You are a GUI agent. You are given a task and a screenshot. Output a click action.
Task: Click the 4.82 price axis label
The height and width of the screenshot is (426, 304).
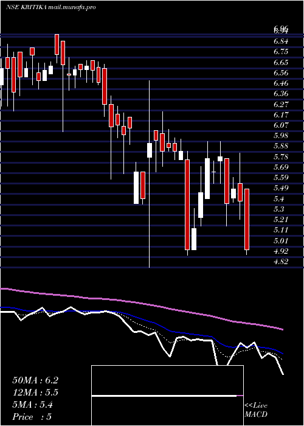(x=281, y=262)
